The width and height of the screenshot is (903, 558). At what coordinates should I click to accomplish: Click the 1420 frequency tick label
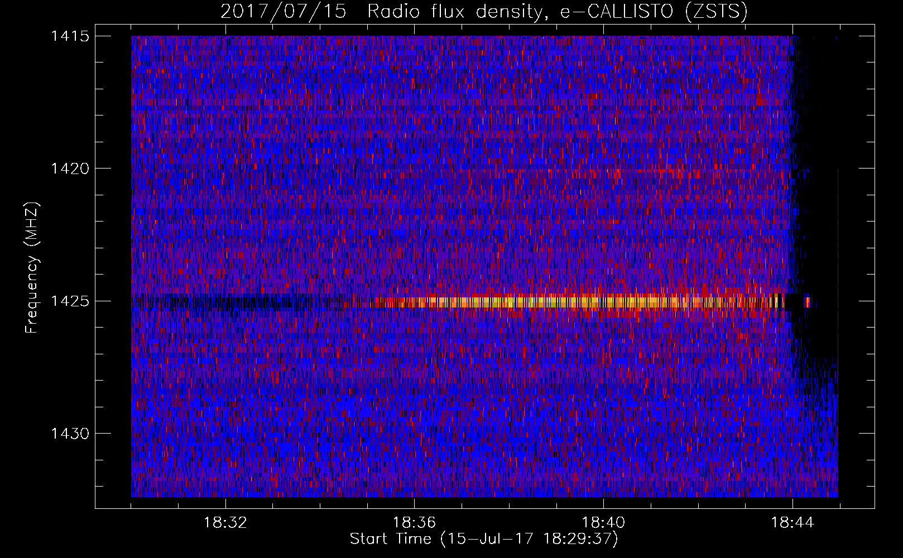click(x=70, y=169)
